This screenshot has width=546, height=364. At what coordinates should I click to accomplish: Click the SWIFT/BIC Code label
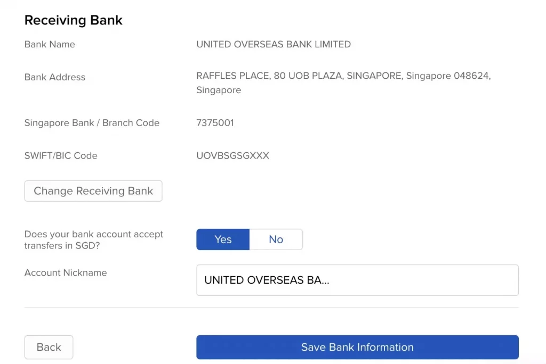(x=60, y=155)
